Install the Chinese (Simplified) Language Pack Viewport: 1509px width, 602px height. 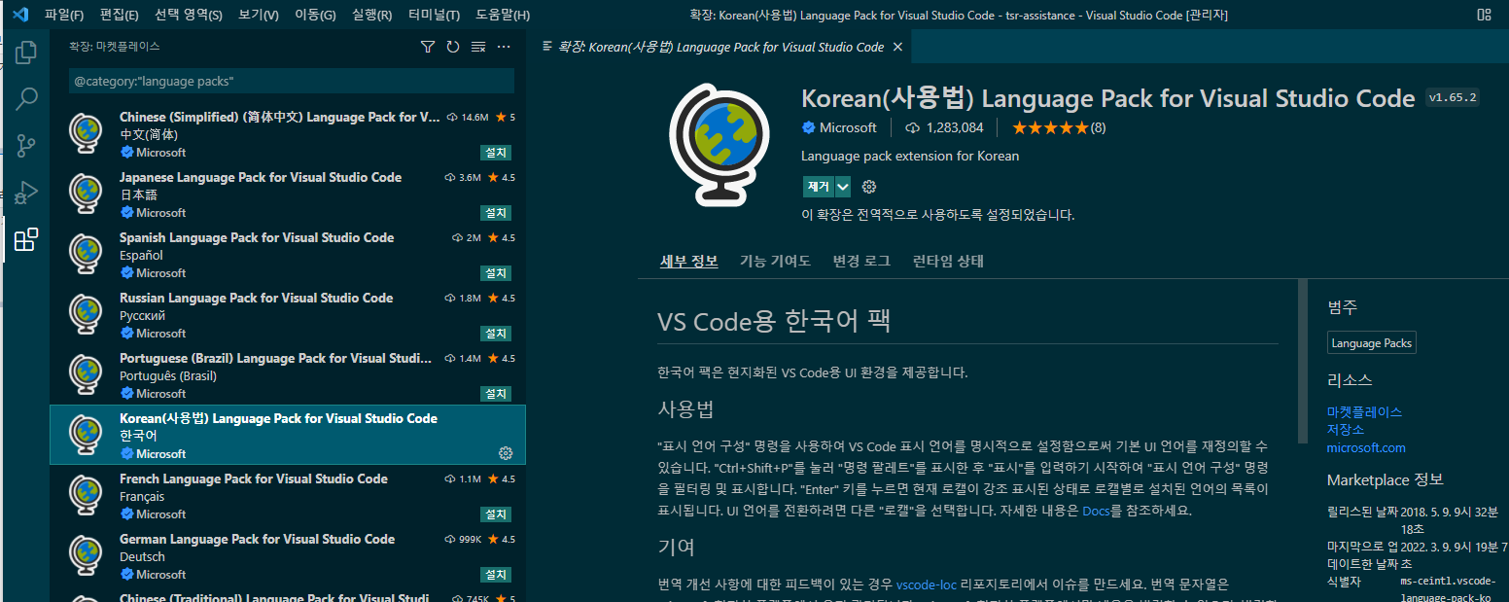(496, 153)
